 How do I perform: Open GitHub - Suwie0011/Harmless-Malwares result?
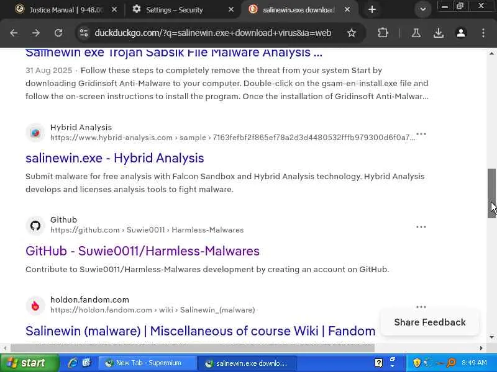143,251
